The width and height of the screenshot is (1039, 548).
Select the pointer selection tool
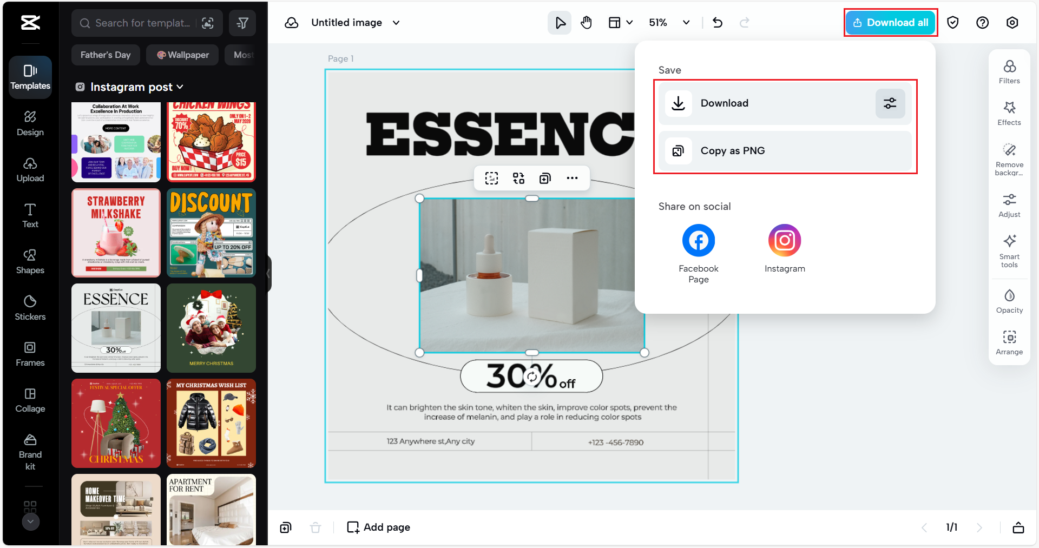point(560,23)
